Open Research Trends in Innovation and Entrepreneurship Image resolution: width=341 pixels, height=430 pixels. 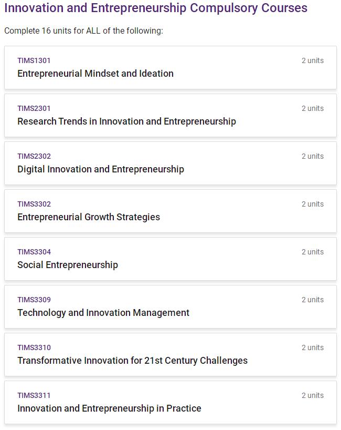point(126,121)
